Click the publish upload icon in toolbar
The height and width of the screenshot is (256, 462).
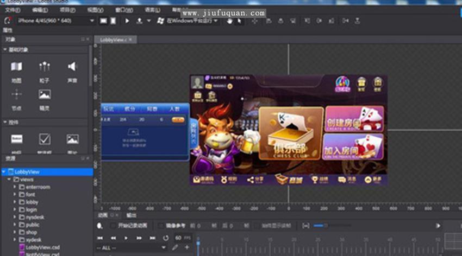pyautogui.click(x=139, y=21)
